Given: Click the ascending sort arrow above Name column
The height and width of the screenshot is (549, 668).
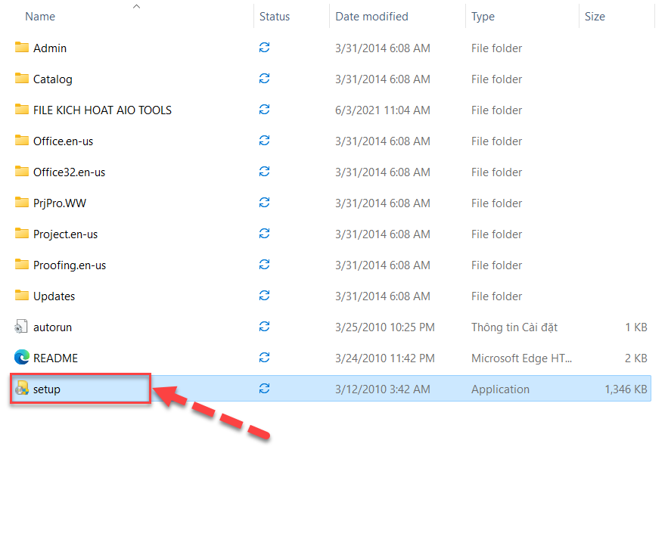Looking at the screenshot, I should pos(137,6).
